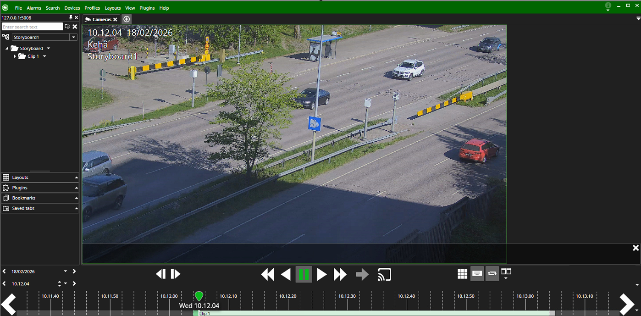Open the Devices menu
Image resolution: width=641 pixels, height=316 pixels.
point(72,8)
